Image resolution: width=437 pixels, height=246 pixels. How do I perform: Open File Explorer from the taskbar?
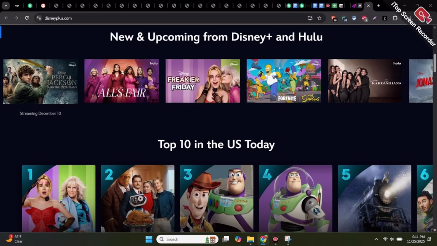251,239
